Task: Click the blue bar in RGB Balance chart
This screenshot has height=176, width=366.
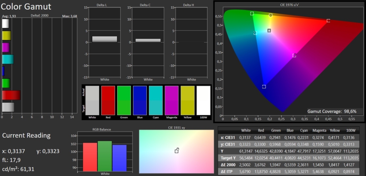Action: coord(119,158)
